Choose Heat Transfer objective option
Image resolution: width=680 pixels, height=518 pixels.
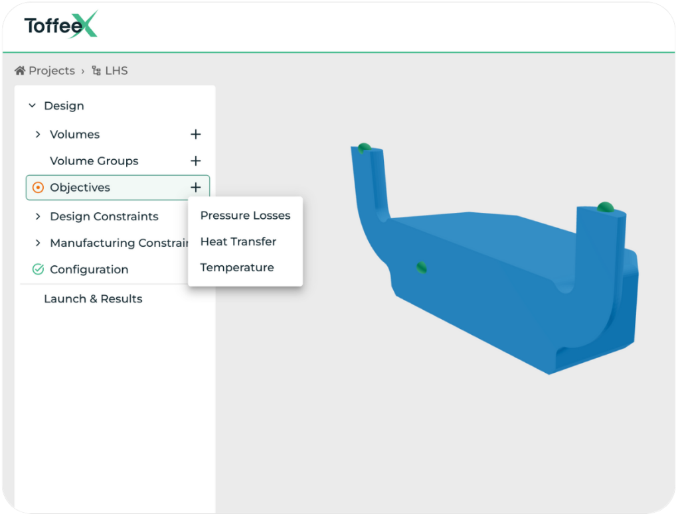tap(238, 241)
